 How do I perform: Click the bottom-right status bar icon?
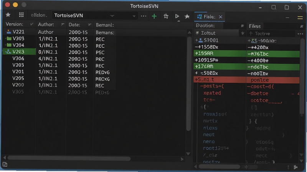(295, 167)
